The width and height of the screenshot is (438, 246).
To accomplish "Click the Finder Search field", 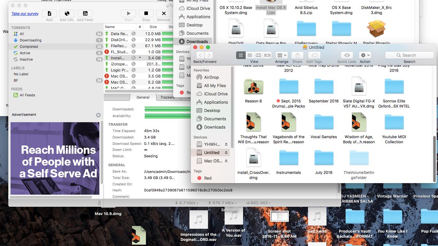I will point(409,55).
